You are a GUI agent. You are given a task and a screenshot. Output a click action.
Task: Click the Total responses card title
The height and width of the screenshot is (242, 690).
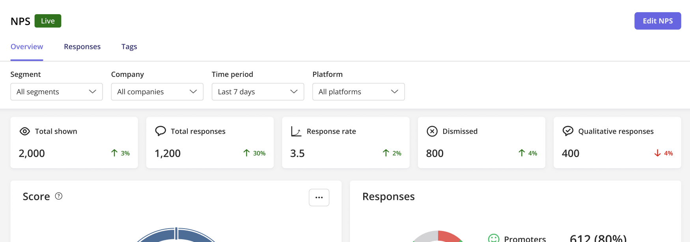pos(198,131)
